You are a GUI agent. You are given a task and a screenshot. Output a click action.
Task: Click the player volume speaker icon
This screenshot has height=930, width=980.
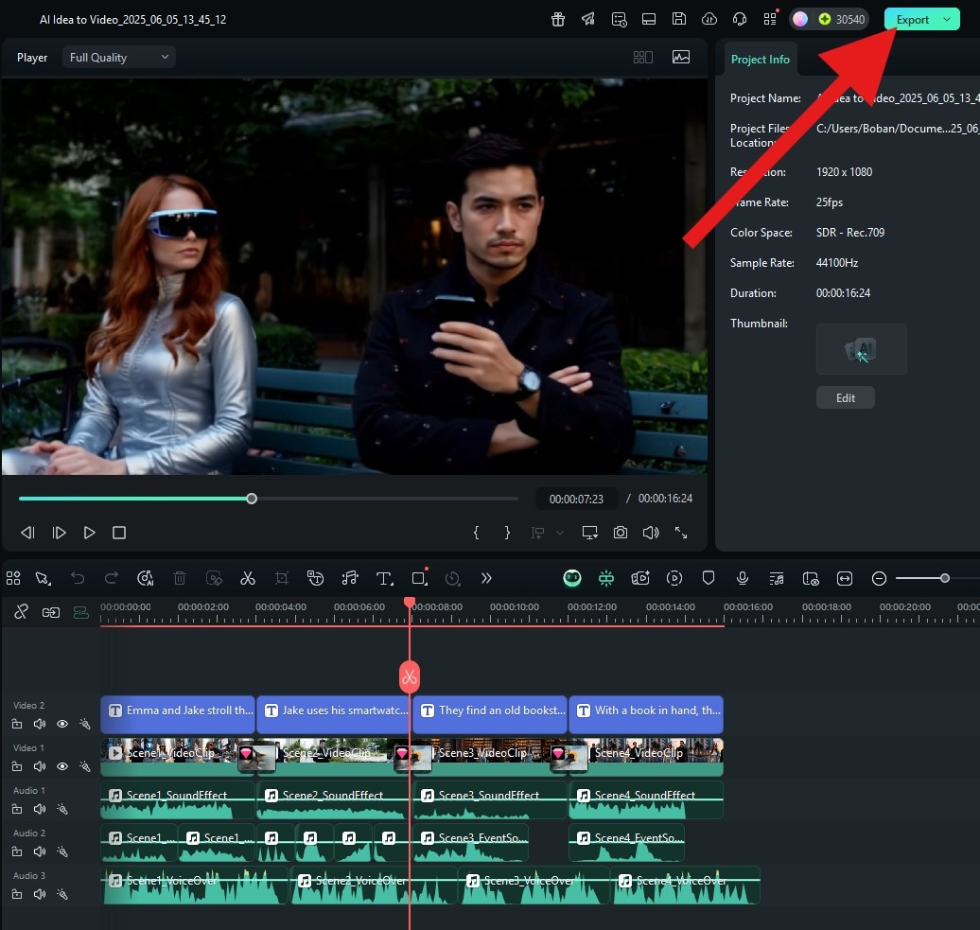(x=651, y=533)
